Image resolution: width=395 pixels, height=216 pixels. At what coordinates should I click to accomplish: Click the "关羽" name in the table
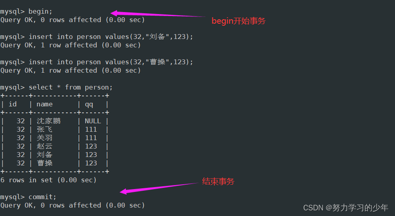pos(44,138)
